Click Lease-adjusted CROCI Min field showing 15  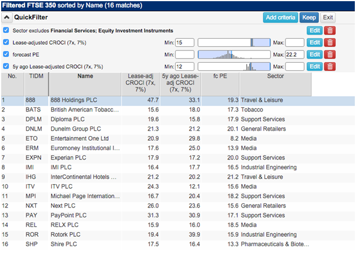pyautogui.click(x=184, y=43)
